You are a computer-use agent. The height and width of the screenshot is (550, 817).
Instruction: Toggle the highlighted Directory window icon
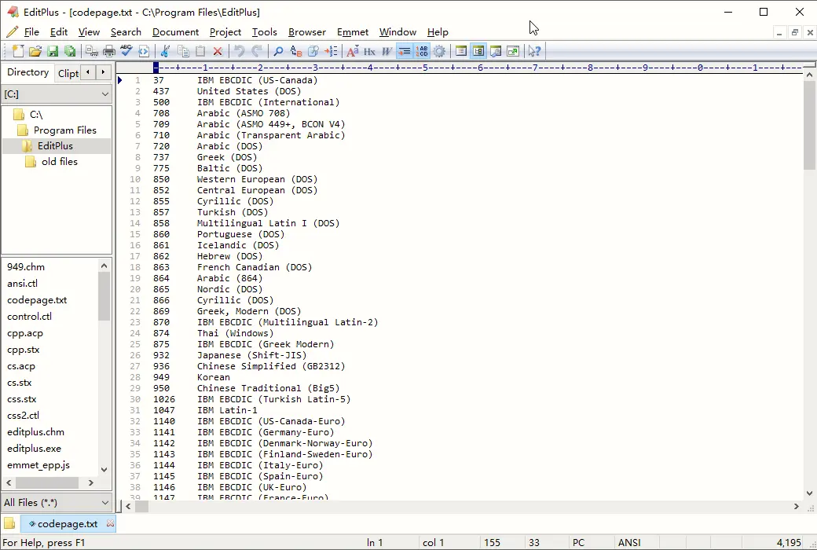[478, 51]
